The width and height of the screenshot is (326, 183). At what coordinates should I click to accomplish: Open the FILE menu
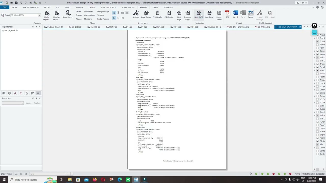click(x=5, y=7)
